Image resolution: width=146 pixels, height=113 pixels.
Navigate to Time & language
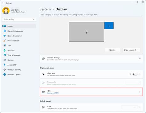[19, 55]
